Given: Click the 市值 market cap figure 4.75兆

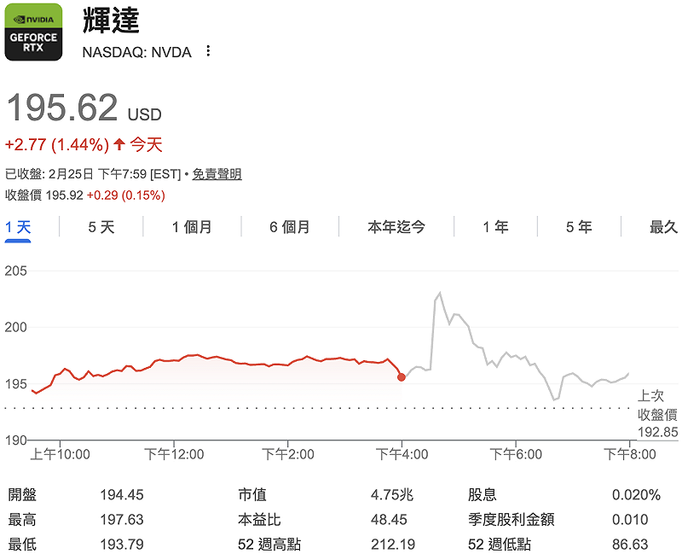Looking at the screenshot, I should pos(391,493).
